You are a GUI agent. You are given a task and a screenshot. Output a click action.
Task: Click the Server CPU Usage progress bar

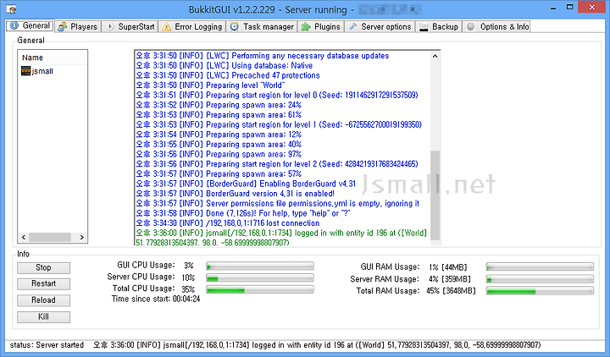point(260,278)
